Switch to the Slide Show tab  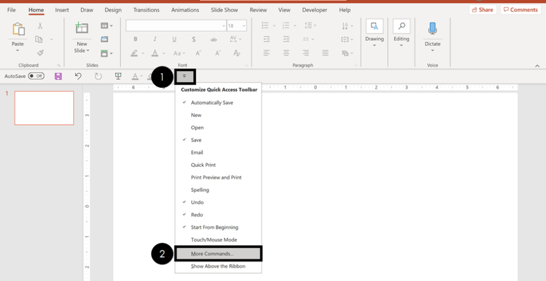click(x=224, y=10)
